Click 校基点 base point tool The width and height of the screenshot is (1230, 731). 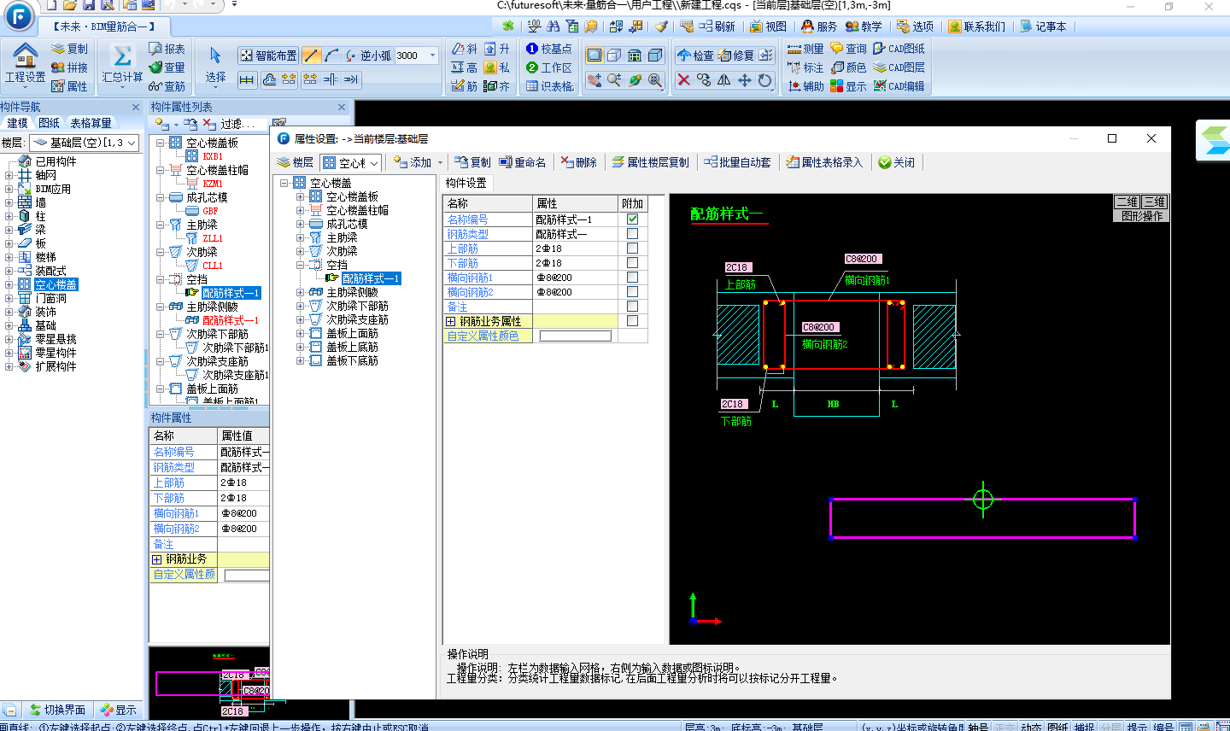[548, 49]
